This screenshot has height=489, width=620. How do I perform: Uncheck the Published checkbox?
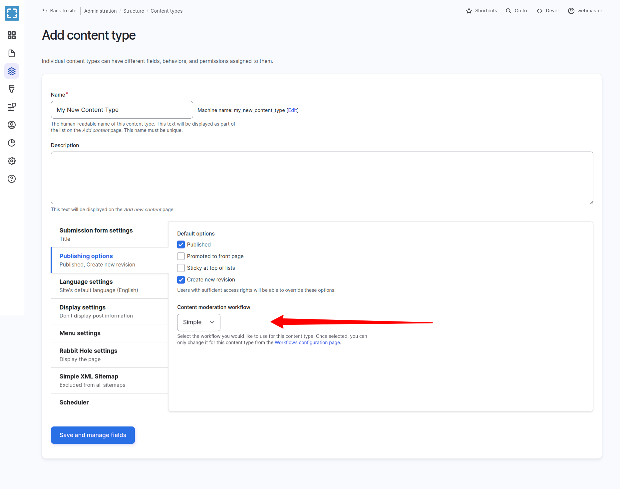point(181,244)
